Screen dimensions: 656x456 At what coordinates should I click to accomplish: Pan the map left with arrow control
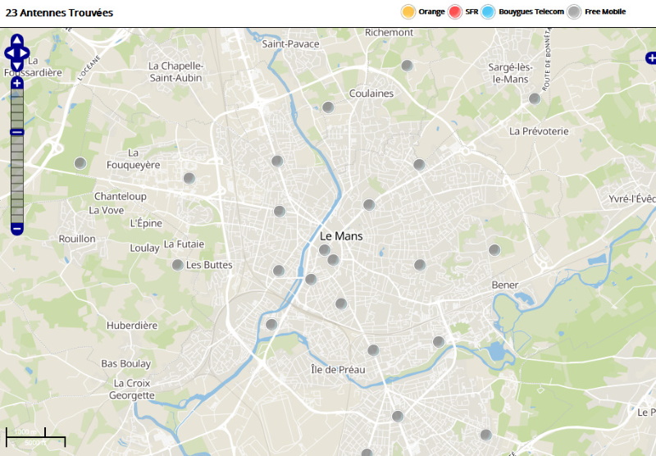pos(9,53)
